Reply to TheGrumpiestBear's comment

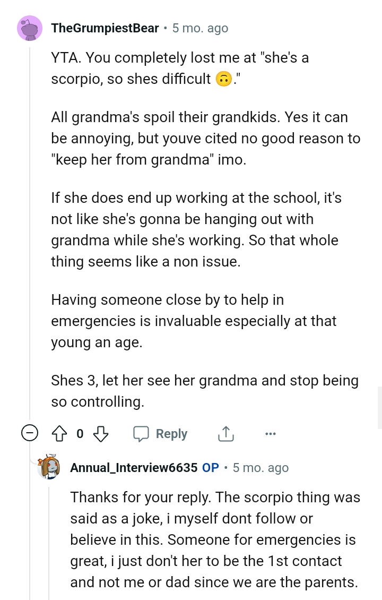click(160, 434)
